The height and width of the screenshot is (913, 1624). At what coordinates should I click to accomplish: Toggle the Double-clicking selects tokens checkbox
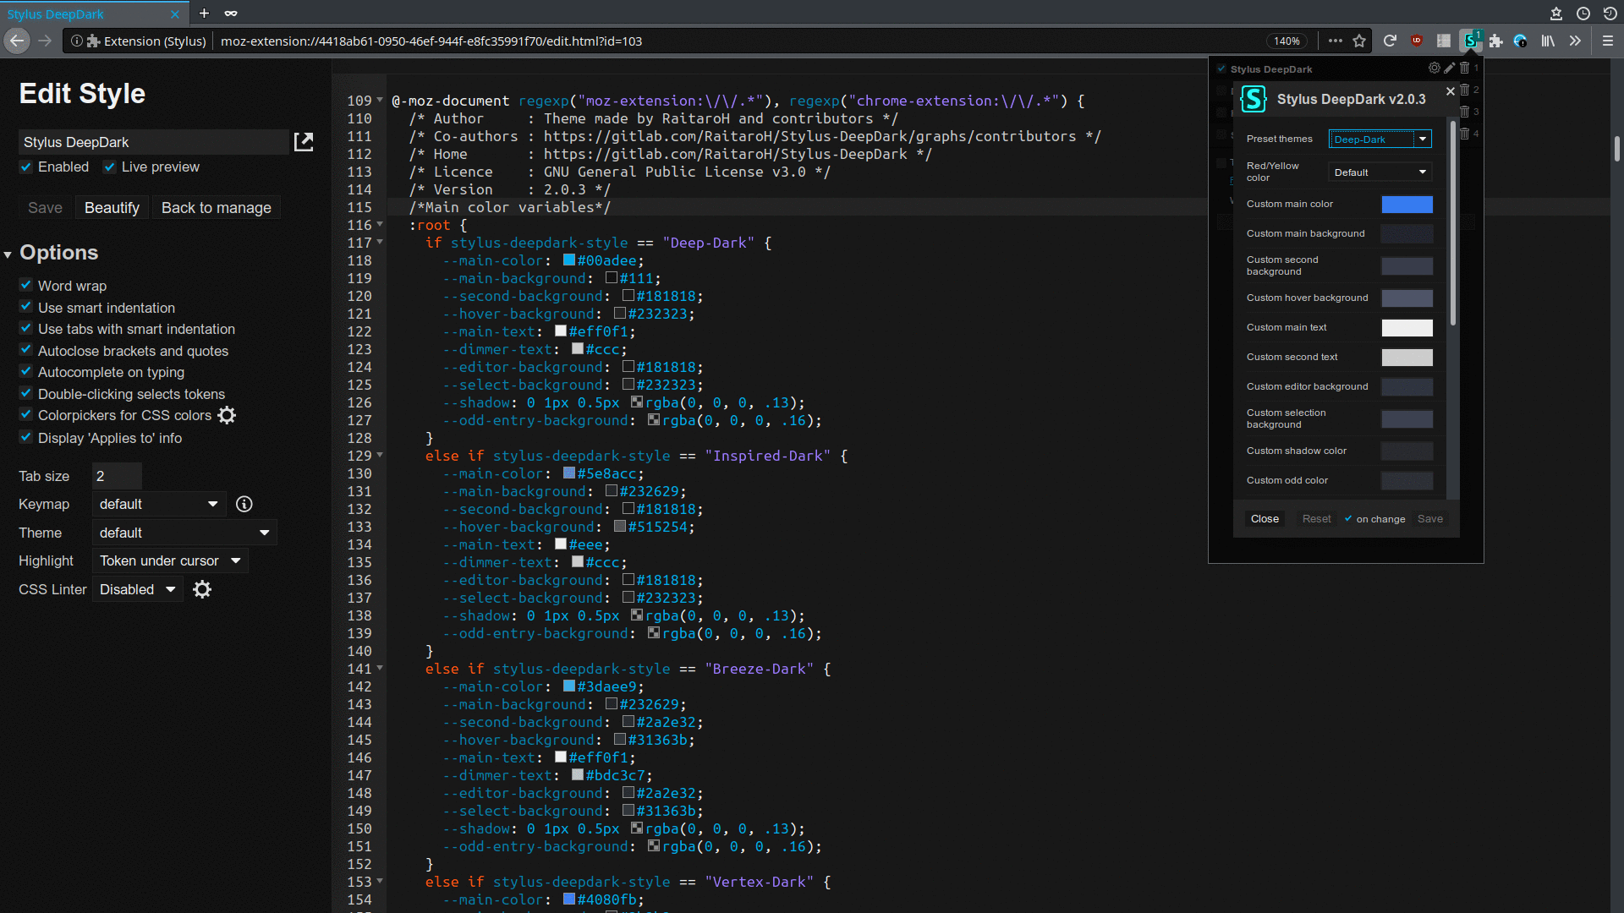[x=25, y=393]
